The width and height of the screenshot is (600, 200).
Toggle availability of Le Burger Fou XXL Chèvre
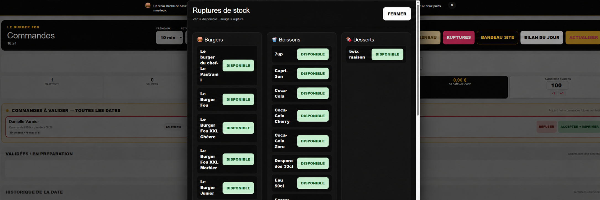pyautogui.click(x=238, y=128)
